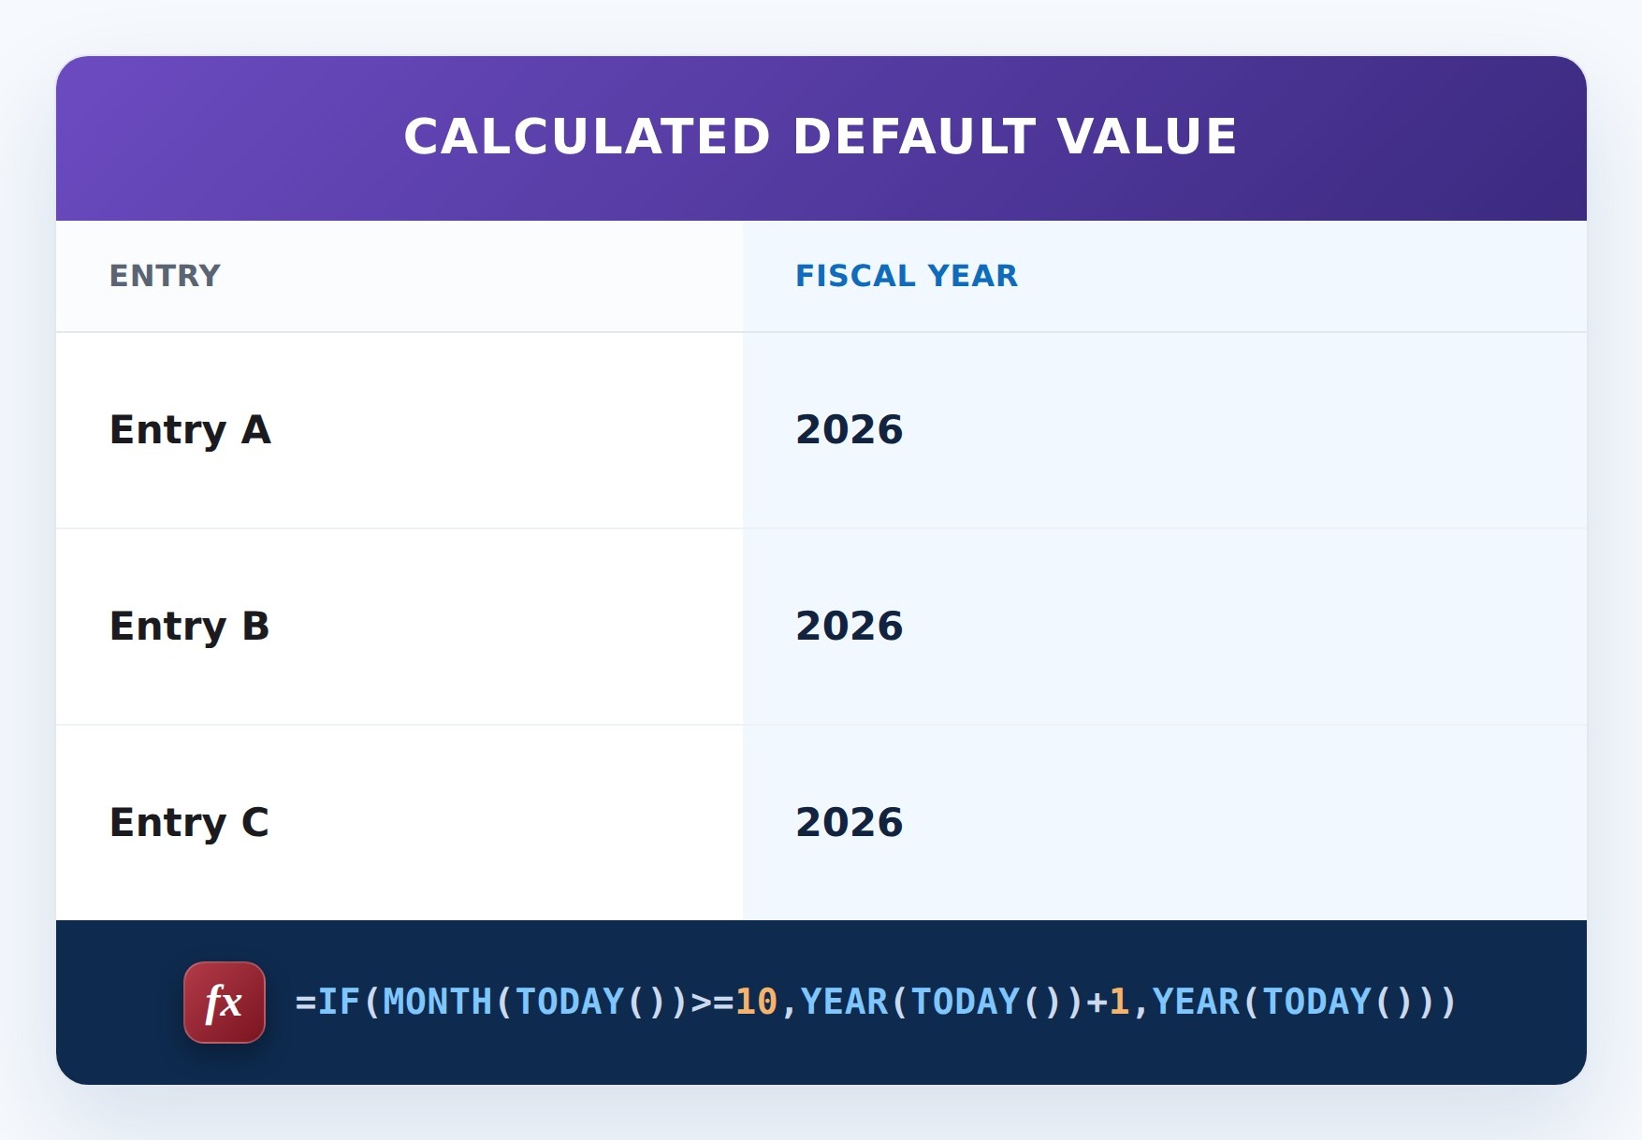Click first YEAR function in formula

tap(844, 1003)
